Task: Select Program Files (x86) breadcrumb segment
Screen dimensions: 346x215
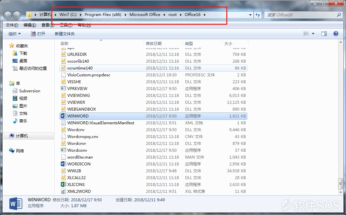Action: [x=103, y=15]
